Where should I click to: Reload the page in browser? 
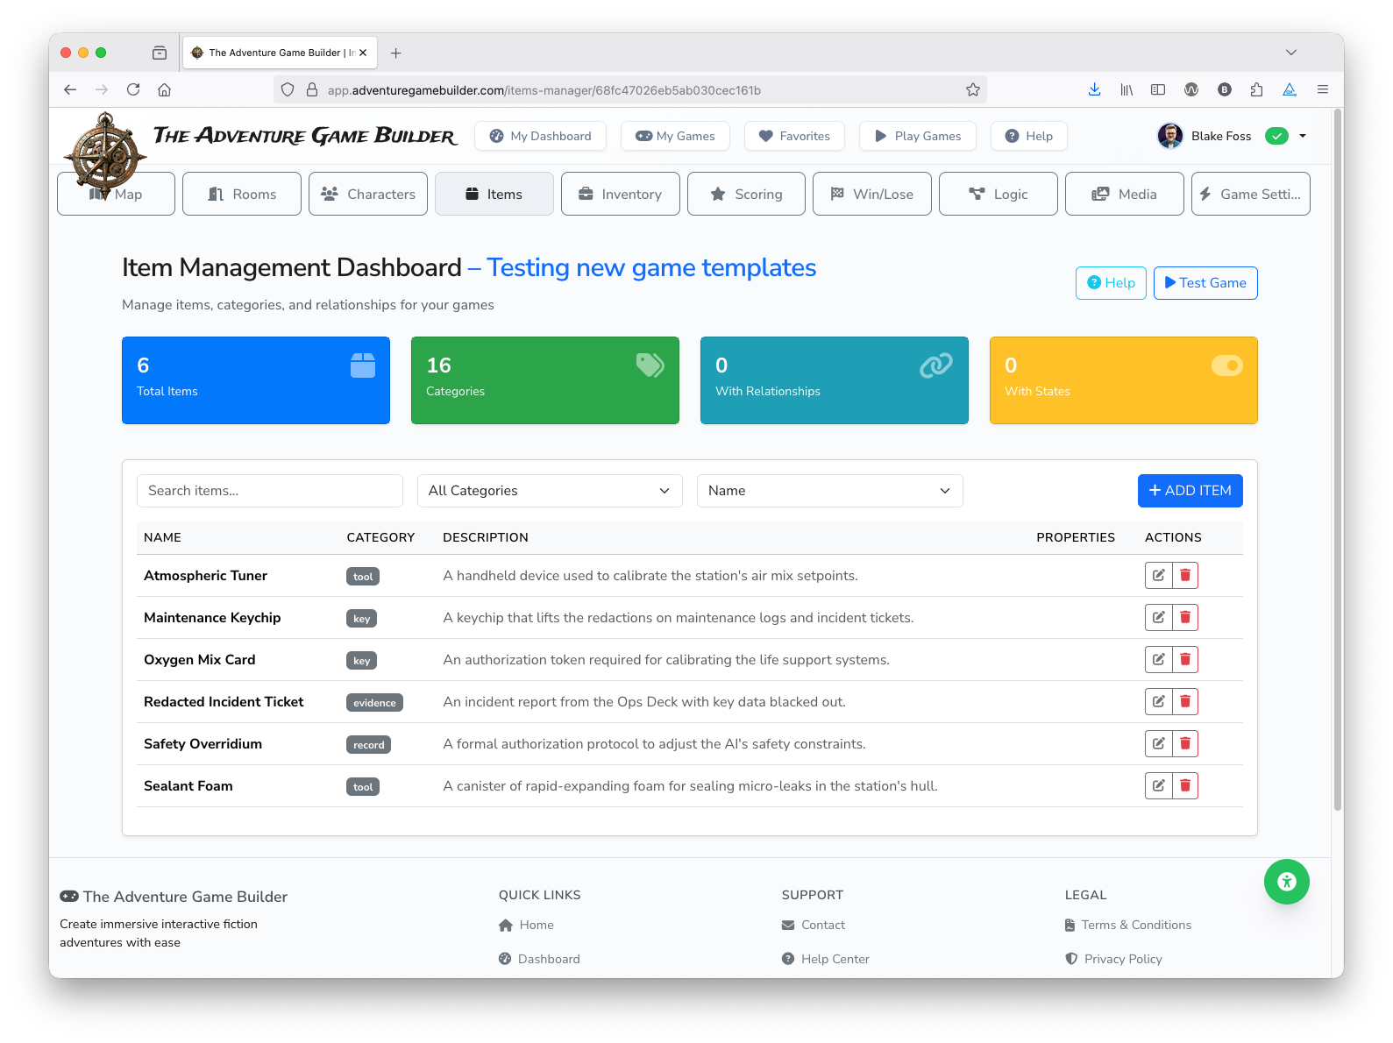(133, 90)
